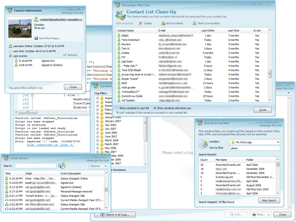Sort contacts by Last Chat column header
This screenshot has height=222, width=296.
pos(233,30)
